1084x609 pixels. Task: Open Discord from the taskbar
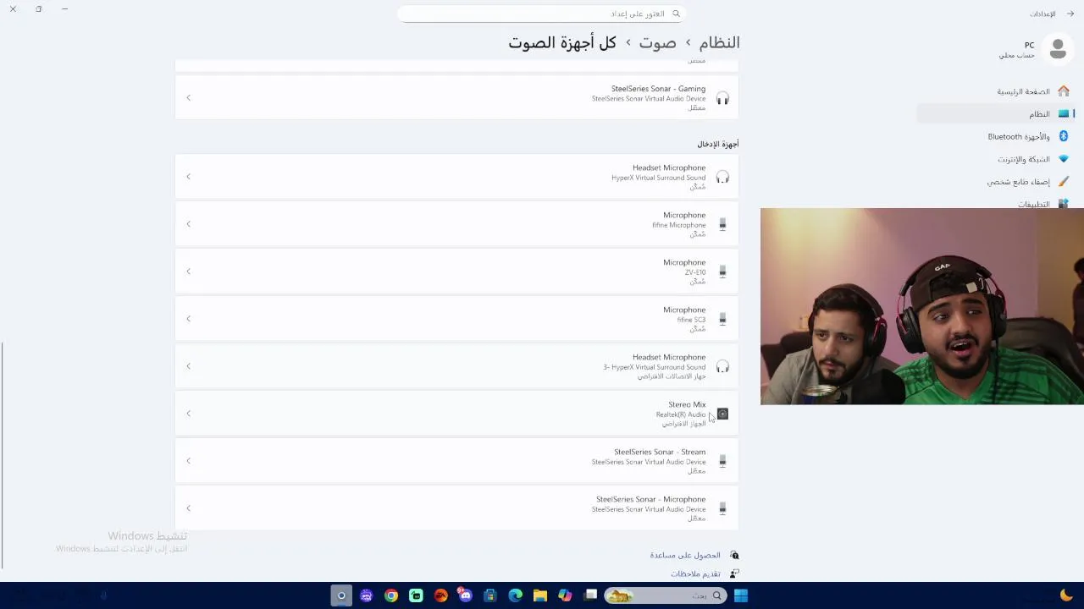click(465, 595)
